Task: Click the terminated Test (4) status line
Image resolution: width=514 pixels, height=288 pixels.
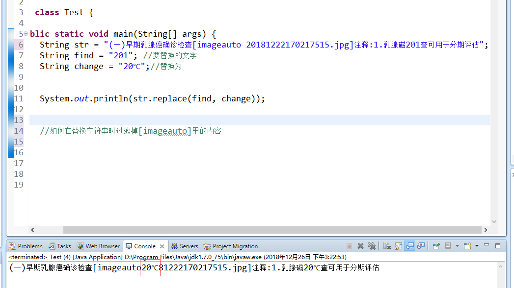Action: pos(177,257)
